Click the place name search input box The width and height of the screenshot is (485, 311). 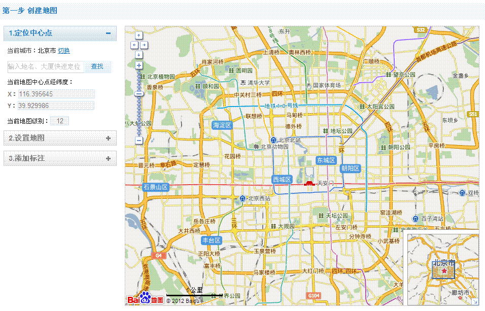click(x=44, y=66)
